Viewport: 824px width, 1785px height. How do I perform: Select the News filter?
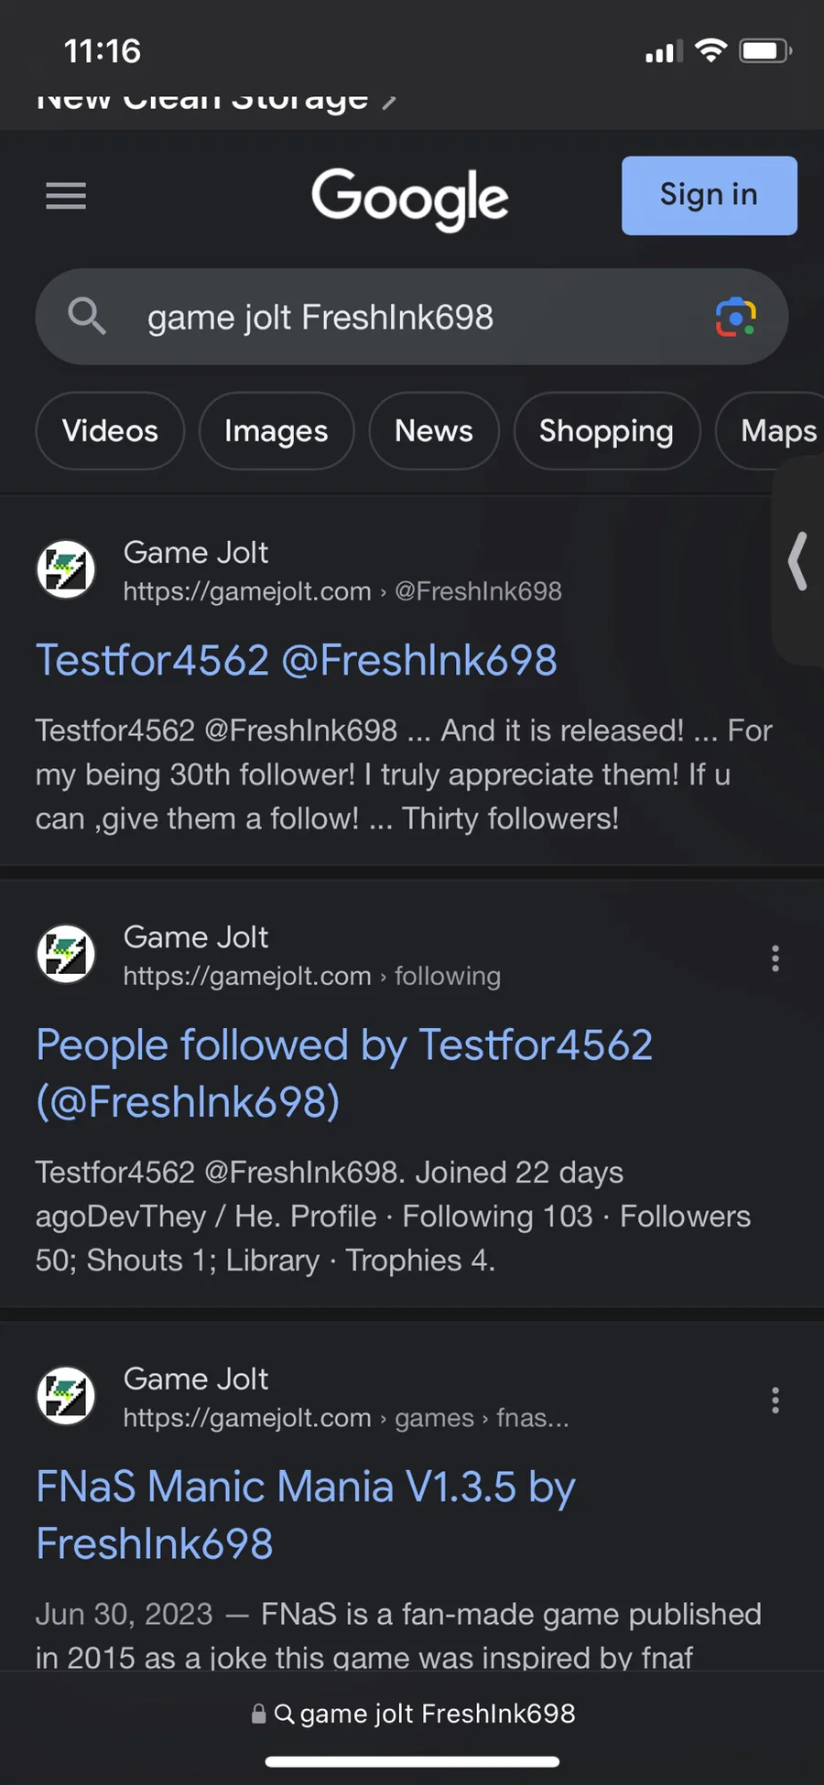434,431
